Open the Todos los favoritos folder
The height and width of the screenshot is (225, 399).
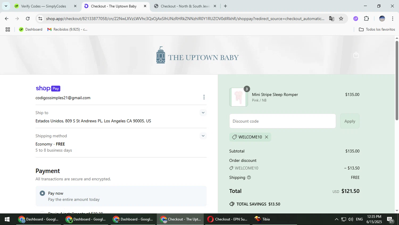point(377,29)
